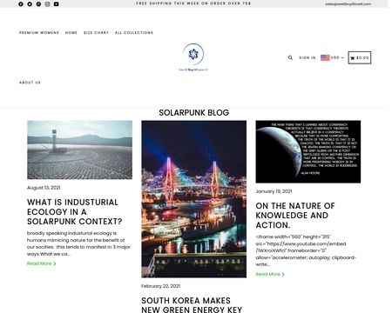Open the neon bridge night image
Viewport: 392px width, 313px height.
click(x=194, y=199)
